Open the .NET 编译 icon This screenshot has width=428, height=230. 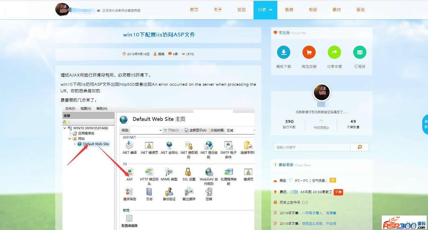pyautogui.click(x=129, y=145)
